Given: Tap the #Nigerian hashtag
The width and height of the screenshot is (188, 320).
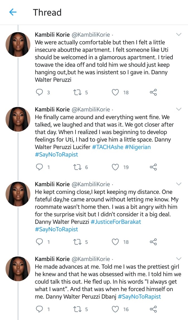Looking at the screenshot, I should (138, 147).
